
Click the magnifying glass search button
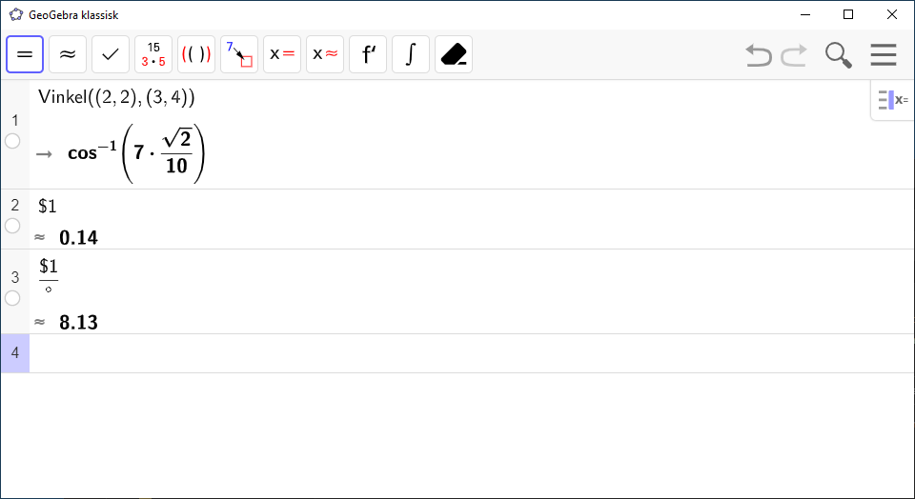click(839, 55)
